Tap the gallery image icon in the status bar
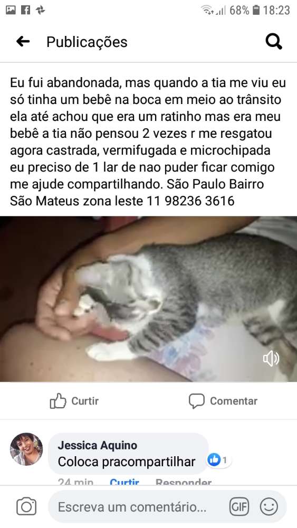This screenshot has width=297, height=528. (x=11, y=10)
